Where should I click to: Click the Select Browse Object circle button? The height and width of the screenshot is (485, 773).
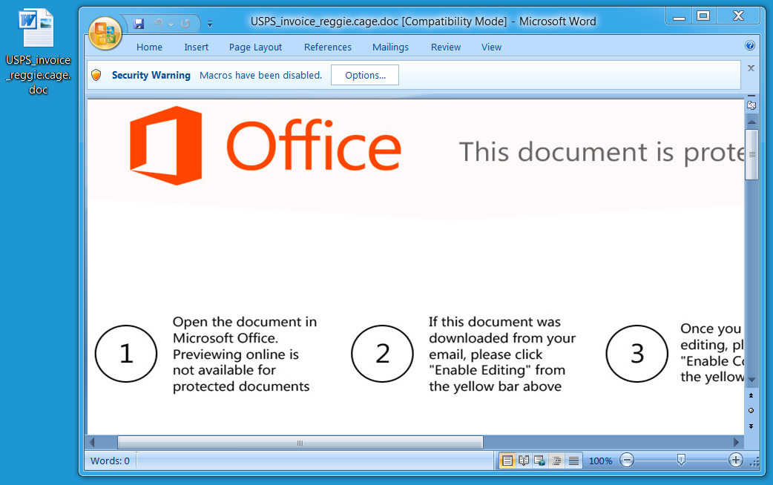coord(751,411)
